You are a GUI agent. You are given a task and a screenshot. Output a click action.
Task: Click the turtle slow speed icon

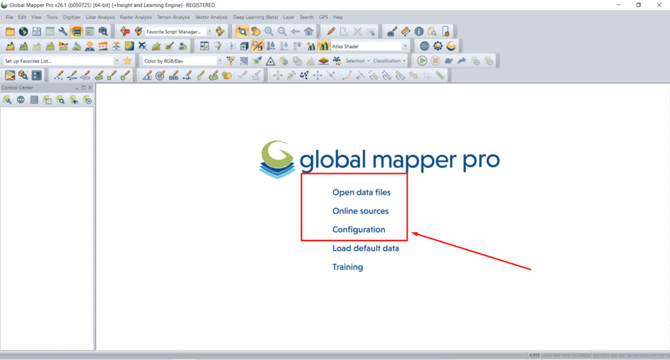click(449, 61)
